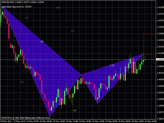The image size is (164, 123).
Task: Click the 1.40875 price scale value
Action: (160, 66)
